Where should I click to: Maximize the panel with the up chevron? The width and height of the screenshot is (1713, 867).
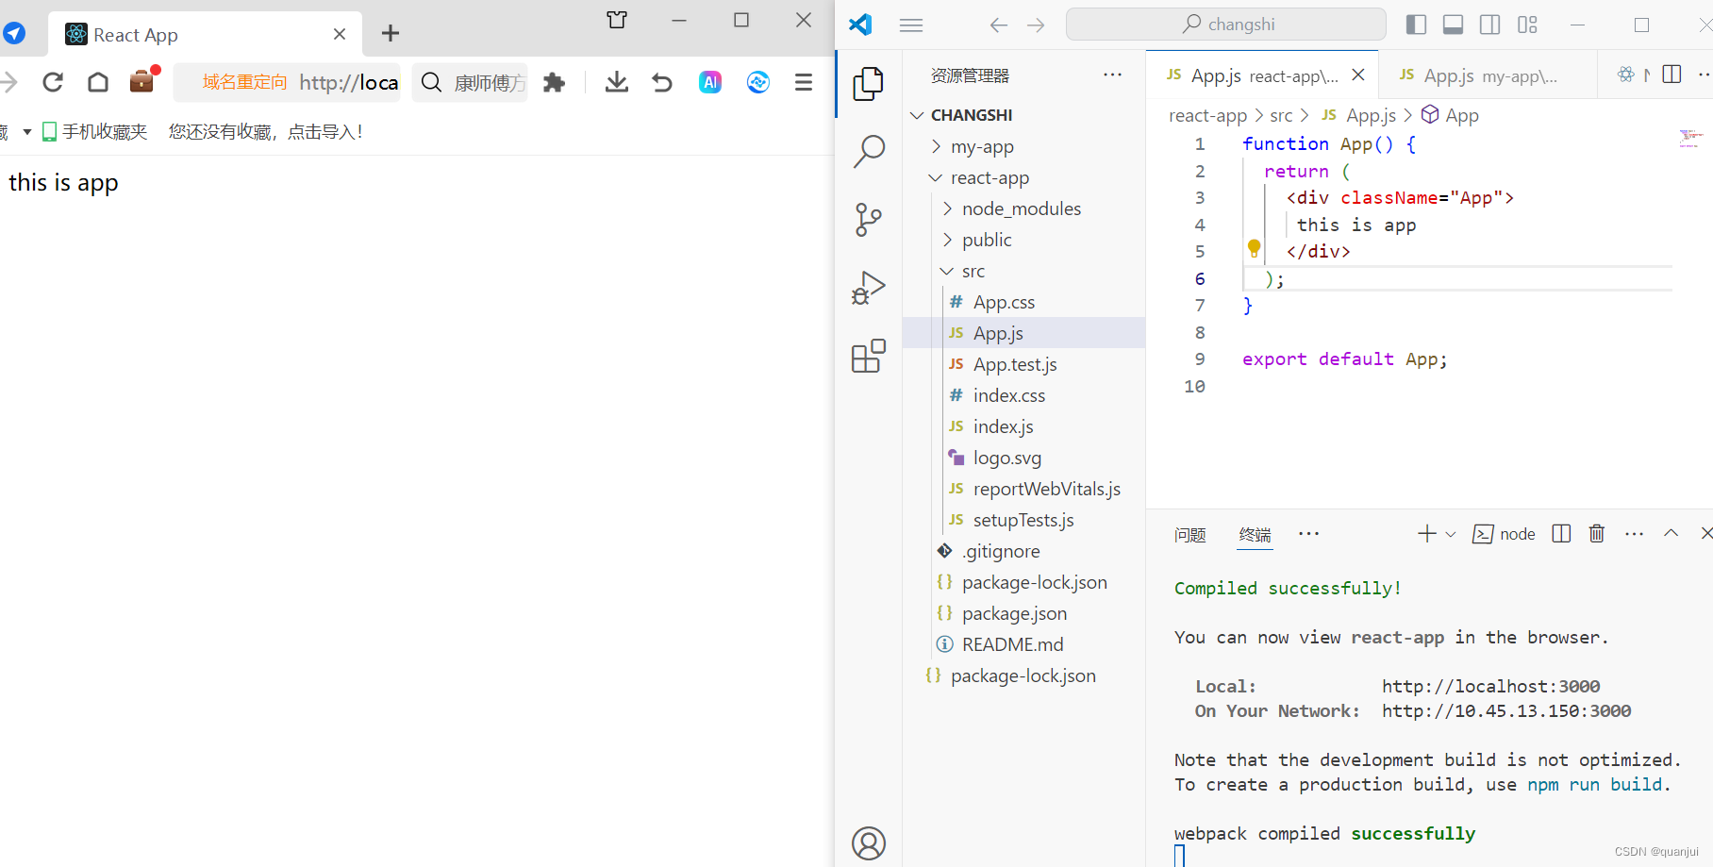pos(1671,533)
